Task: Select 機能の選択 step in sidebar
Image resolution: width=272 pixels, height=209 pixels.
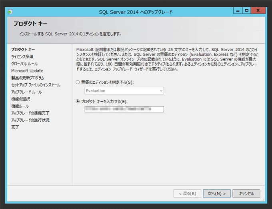Action: (20, 99)
